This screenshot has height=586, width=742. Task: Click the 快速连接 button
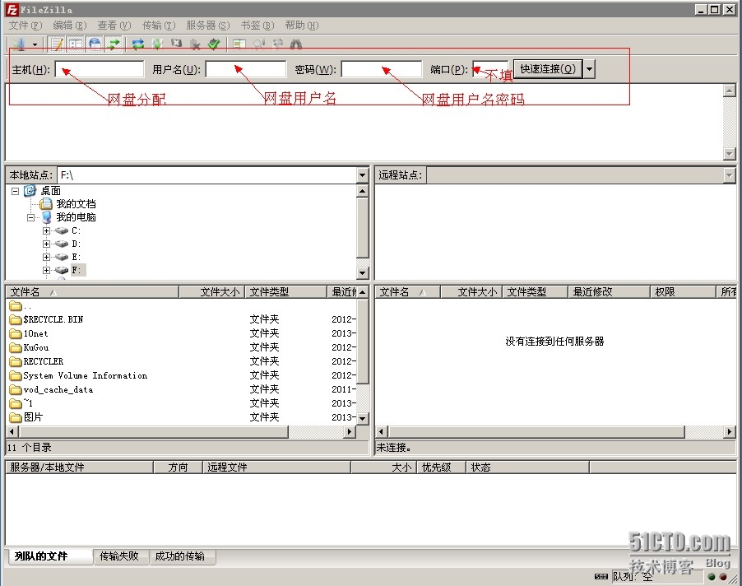(x=548, y=69)
